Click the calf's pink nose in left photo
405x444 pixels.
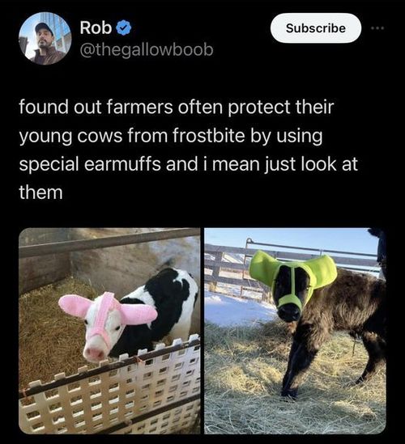[95, 353]
